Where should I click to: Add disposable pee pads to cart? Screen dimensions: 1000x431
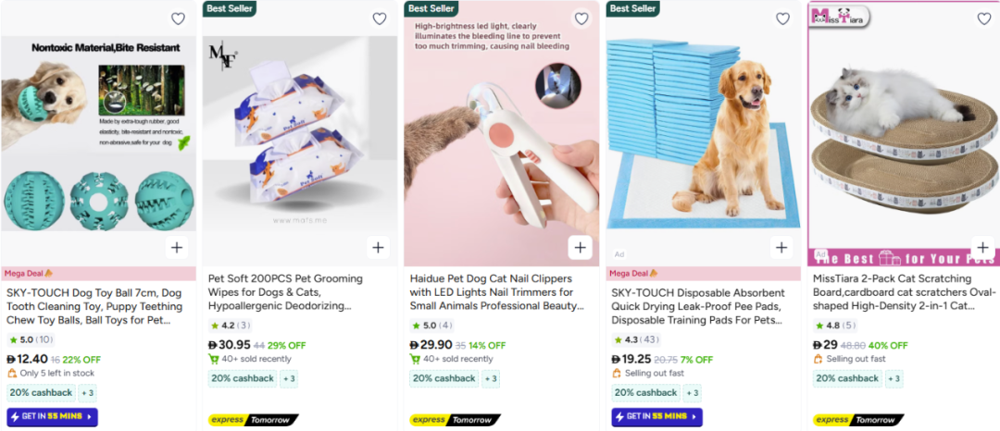coord(781,247)
